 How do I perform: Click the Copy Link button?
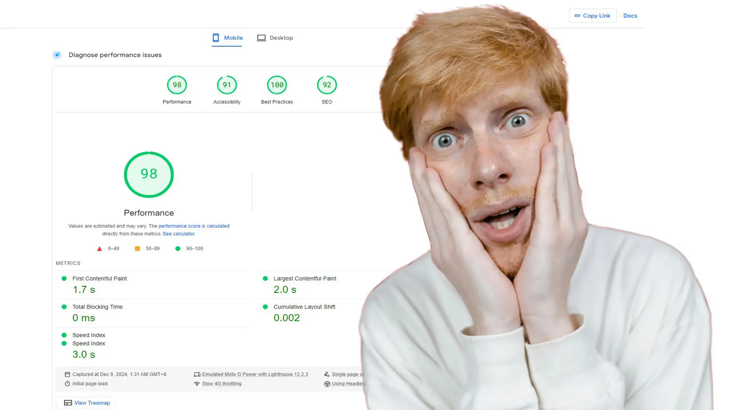592,16
